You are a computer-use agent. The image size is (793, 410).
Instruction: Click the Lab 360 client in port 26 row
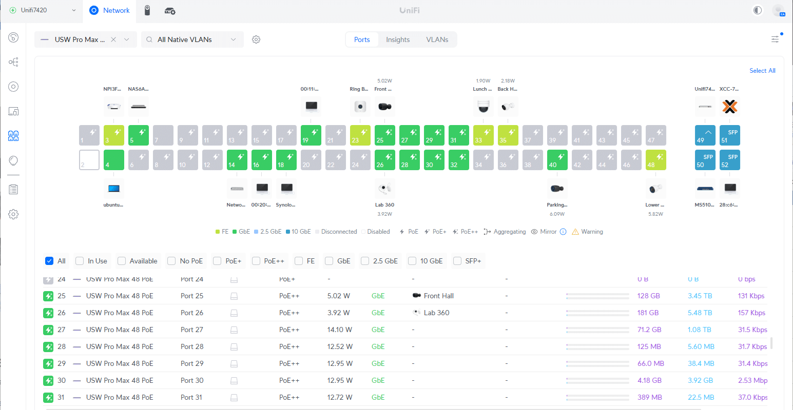[432, 313]
